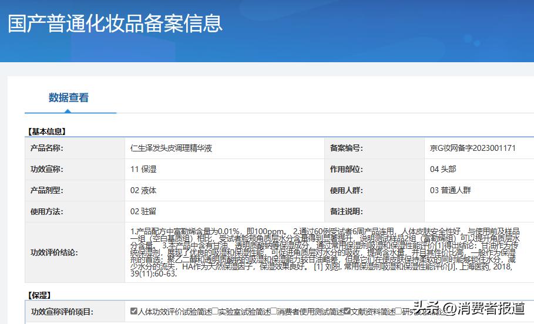Click the empty 备注说明 value cell
This screenshot has height=324, width=534.
(x=479, y=211)
